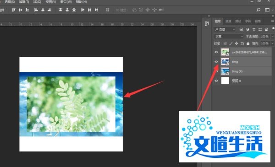Select the 3D pan object mode icon
The image size is (275, 167).
pos(148,10)
